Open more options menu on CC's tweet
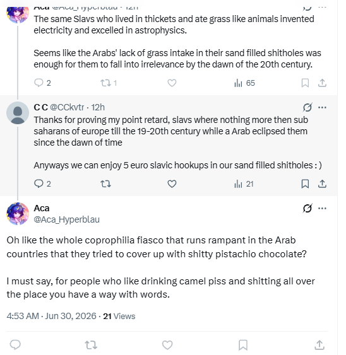This screenshot has width=346, height=355. [x=322, y=107]
